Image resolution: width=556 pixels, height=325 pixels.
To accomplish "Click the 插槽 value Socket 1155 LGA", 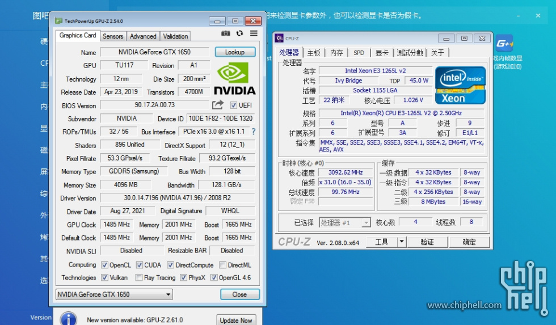I will (x=376, y=90).
